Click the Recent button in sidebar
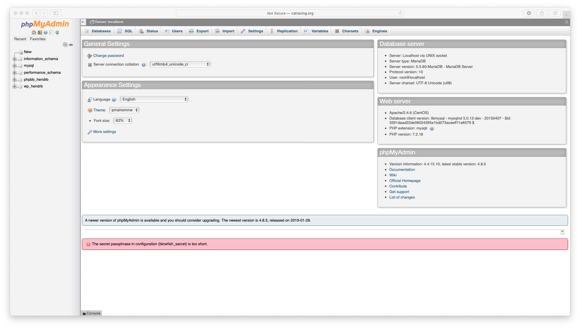Screen dimensions: 580x328 click(20, 39)
